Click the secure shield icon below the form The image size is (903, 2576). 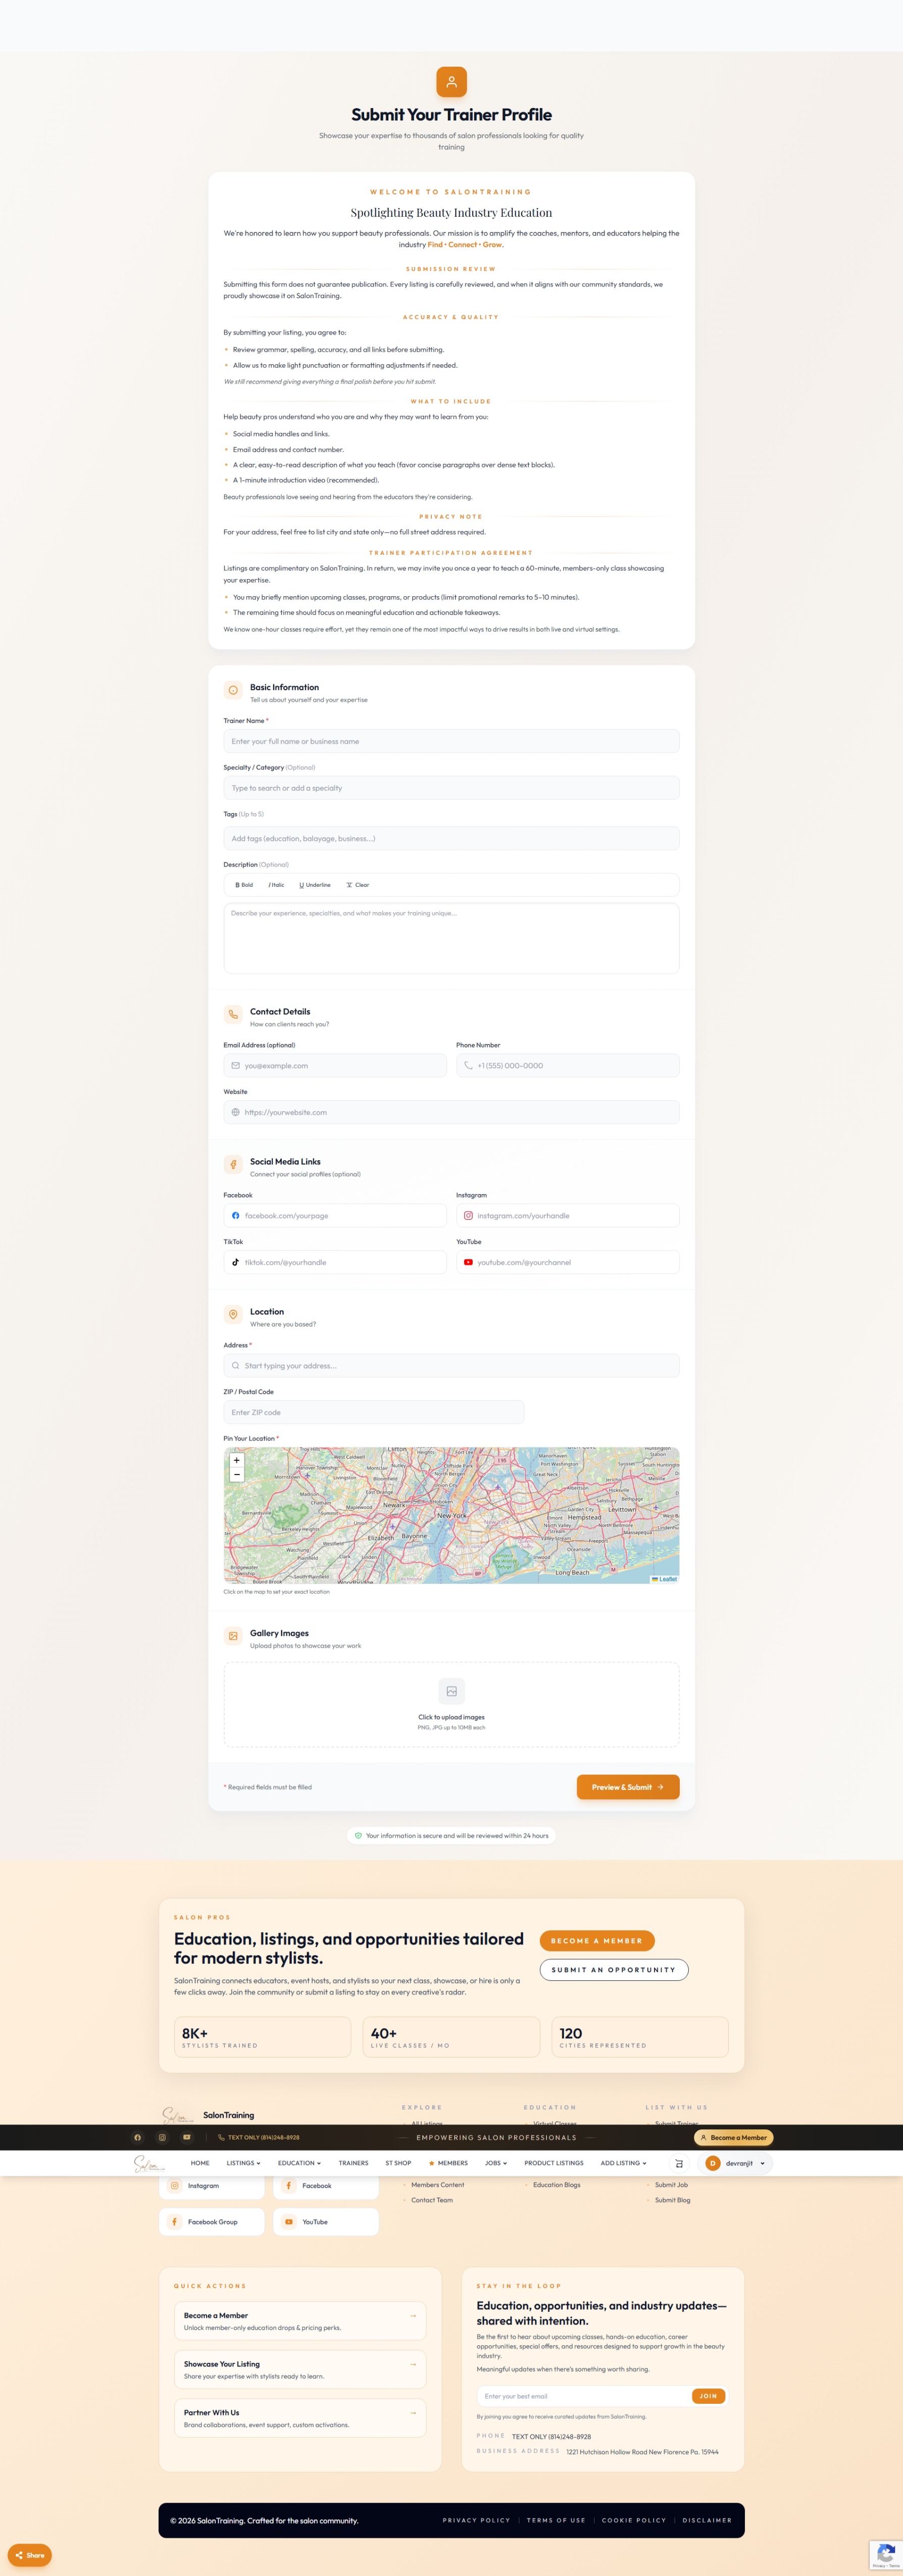point(358,1835)
